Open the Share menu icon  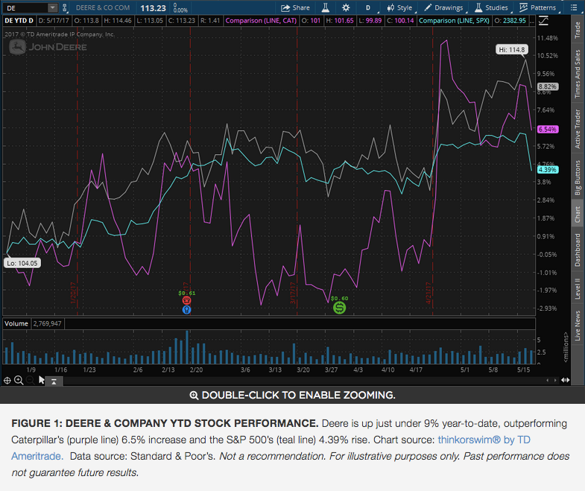point(285,8)
